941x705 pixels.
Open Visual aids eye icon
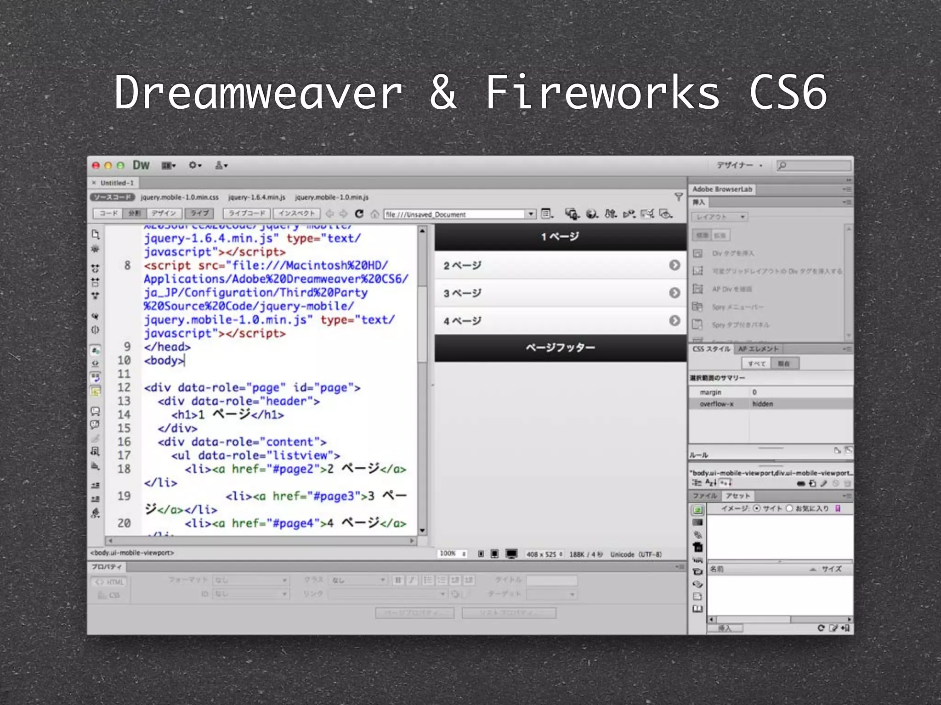665,213
